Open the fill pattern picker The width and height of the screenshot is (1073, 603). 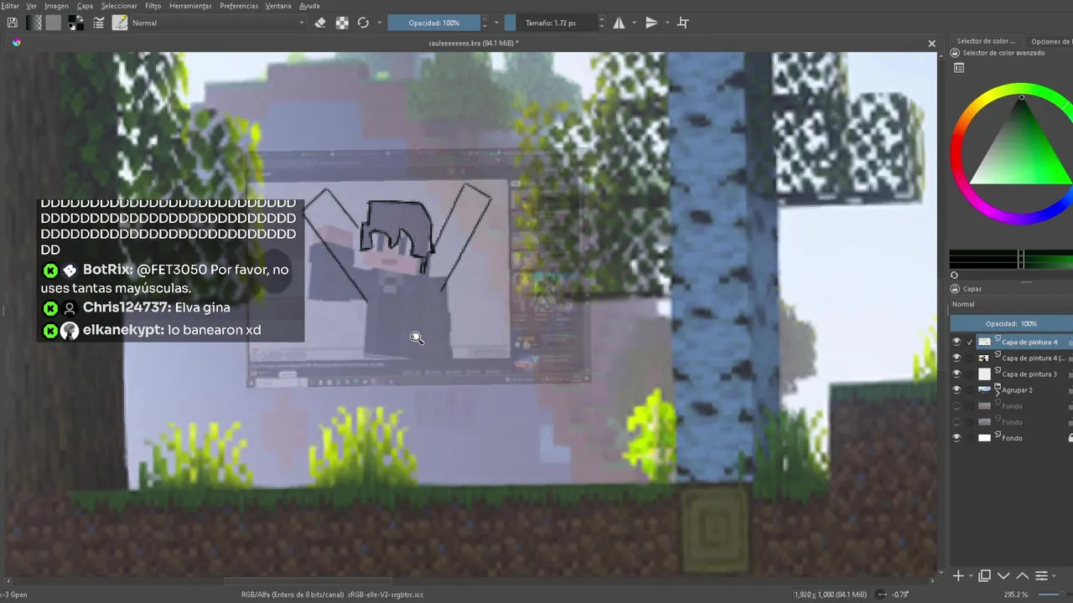click(x=53, y=23)
